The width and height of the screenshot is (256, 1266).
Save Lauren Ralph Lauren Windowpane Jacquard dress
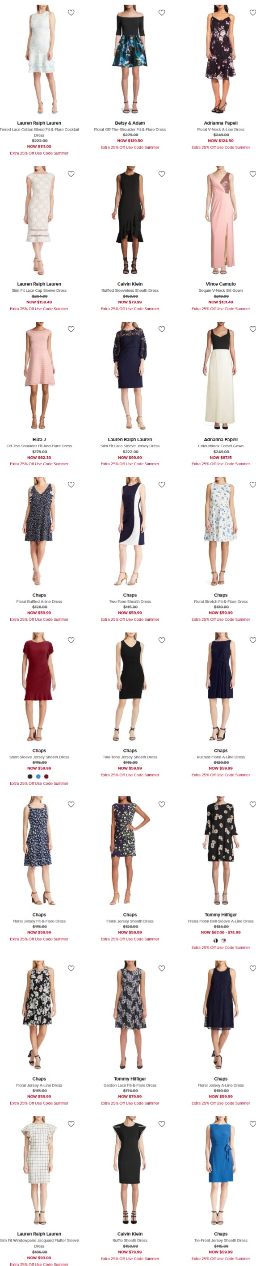coord(71,1124)
